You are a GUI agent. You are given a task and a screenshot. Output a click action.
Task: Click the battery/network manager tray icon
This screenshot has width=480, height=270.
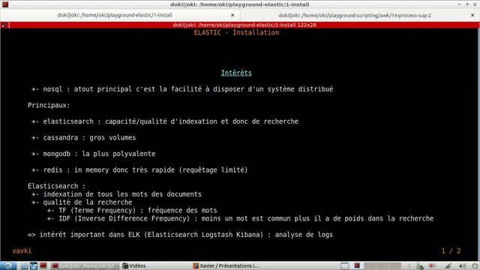421,266
